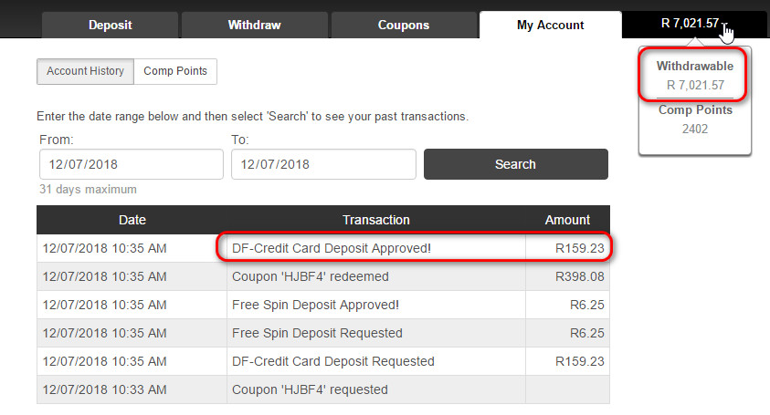The width and height of the screenshot is (770, 415).
Task: Open the Withdraw tab
Action: coord(254,25)
